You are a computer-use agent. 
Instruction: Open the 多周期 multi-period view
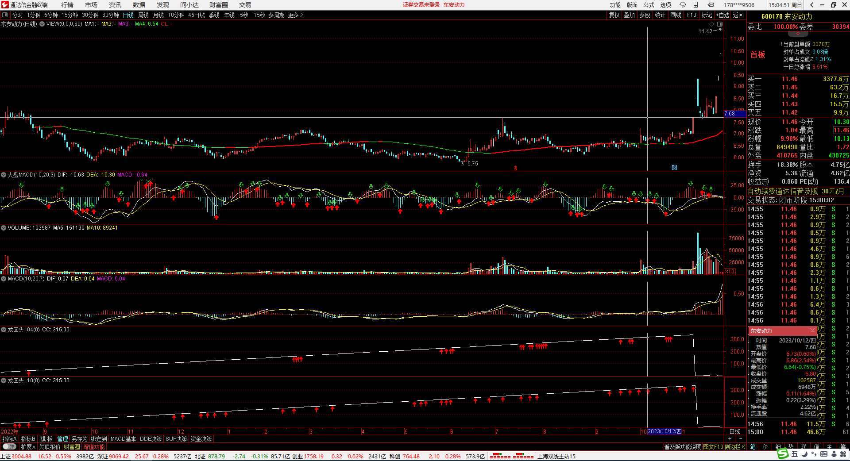(276, 15)
